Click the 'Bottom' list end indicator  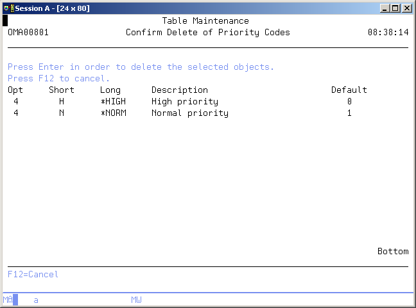[x=393, y=252]
